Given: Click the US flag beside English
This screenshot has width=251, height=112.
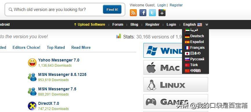Looking at the screenshot, I should tap(200, 25).
